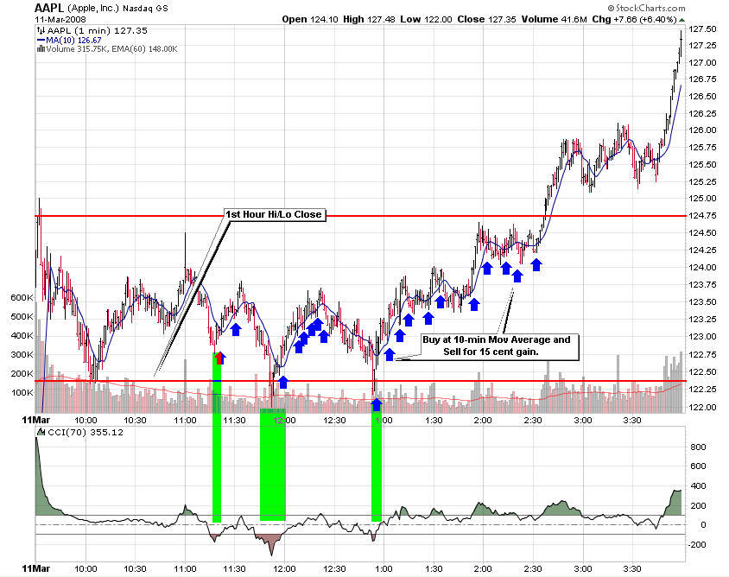Click the 124.75 price axis label
This screenshot has height=577, width=729.
click(702, 216)
